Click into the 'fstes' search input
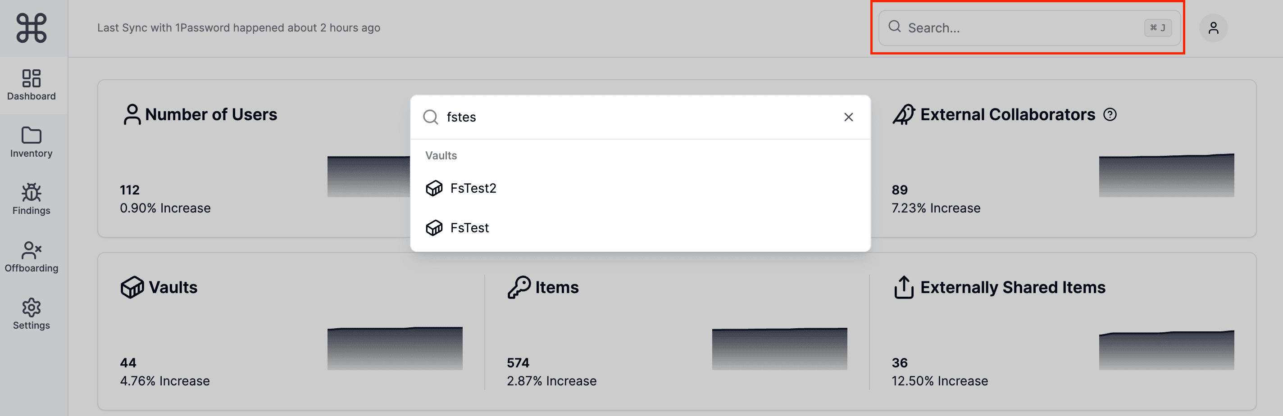This screenshot has height=416, width=1283. [637, 117]
